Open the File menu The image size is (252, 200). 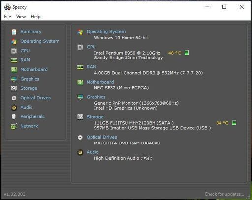pyautogui.click(x=7, y=17)
